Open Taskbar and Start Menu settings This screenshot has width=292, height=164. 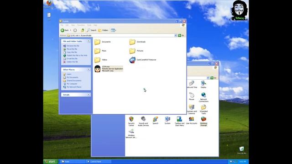(179, 122)
